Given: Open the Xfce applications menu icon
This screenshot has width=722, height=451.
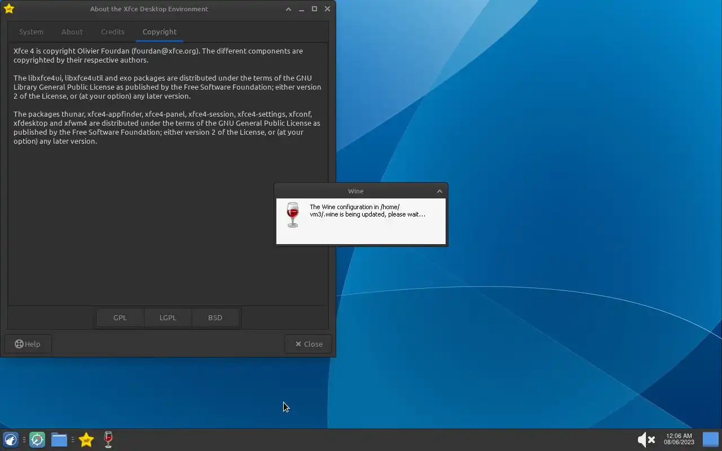Looking at the screenshot, I should [x=11, y=440].
